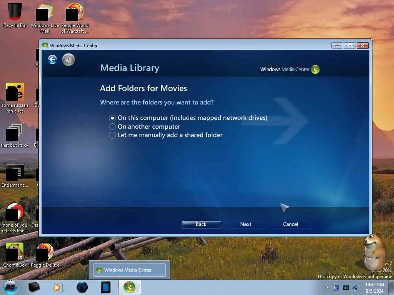The height and width of the screenshot is (295, 394).
Task: Click the Media Center taskbar button
Action: tap(129, 287)
